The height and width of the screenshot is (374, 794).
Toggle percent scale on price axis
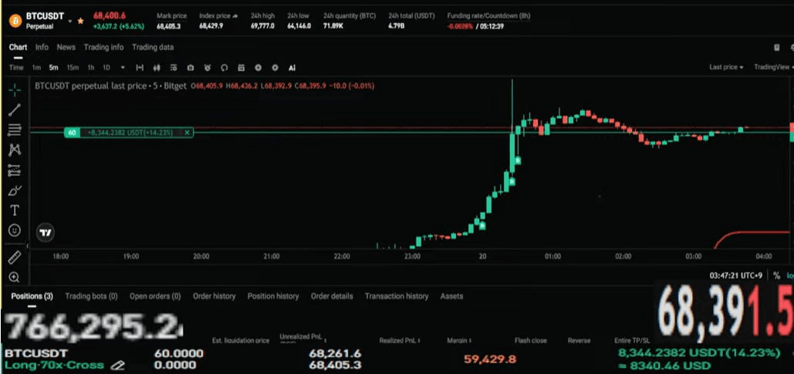coord(777,275)
